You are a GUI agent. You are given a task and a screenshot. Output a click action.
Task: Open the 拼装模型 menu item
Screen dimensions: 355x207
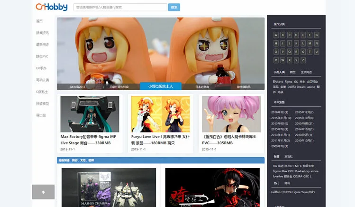[42, 103]
